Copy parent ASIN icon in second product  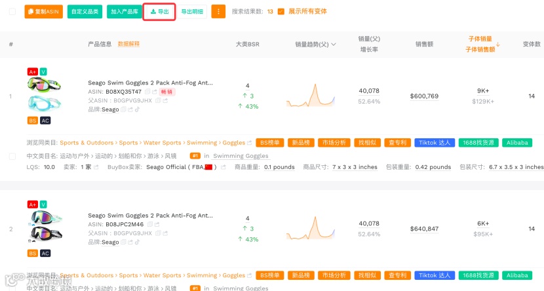point(158,233)
